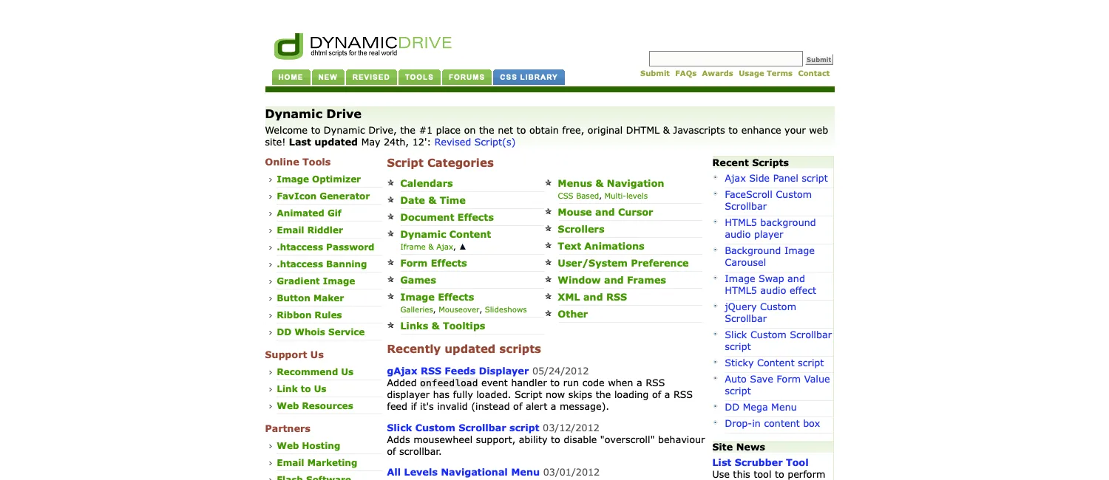Viewport: 1109px width, 480px height.
Task: Open Email Riddler tool
Action: coord(310,230)
